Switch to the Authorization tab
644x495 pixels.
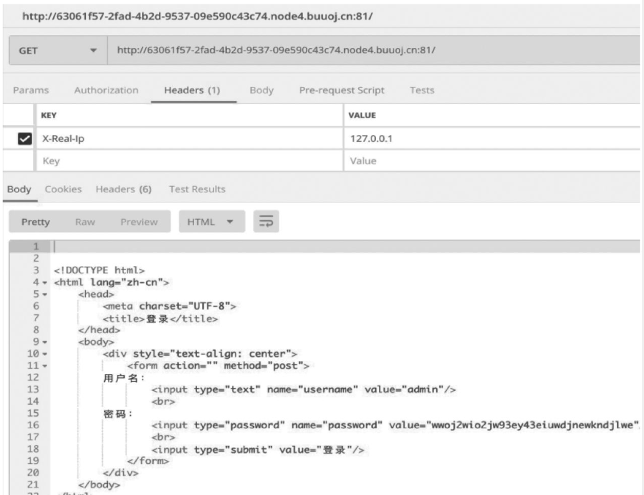click(x=106, y=90)
